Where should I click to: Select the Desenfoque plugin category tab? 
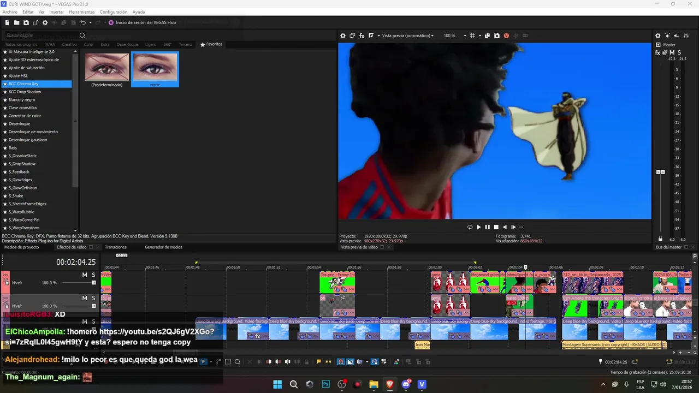click(127, 44)
